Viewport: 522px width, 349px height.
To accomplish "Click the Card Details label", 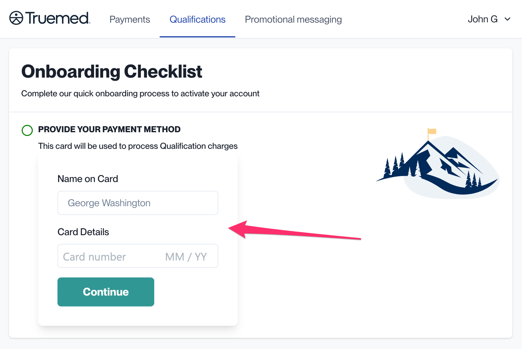I will click(x=83, y=232).
